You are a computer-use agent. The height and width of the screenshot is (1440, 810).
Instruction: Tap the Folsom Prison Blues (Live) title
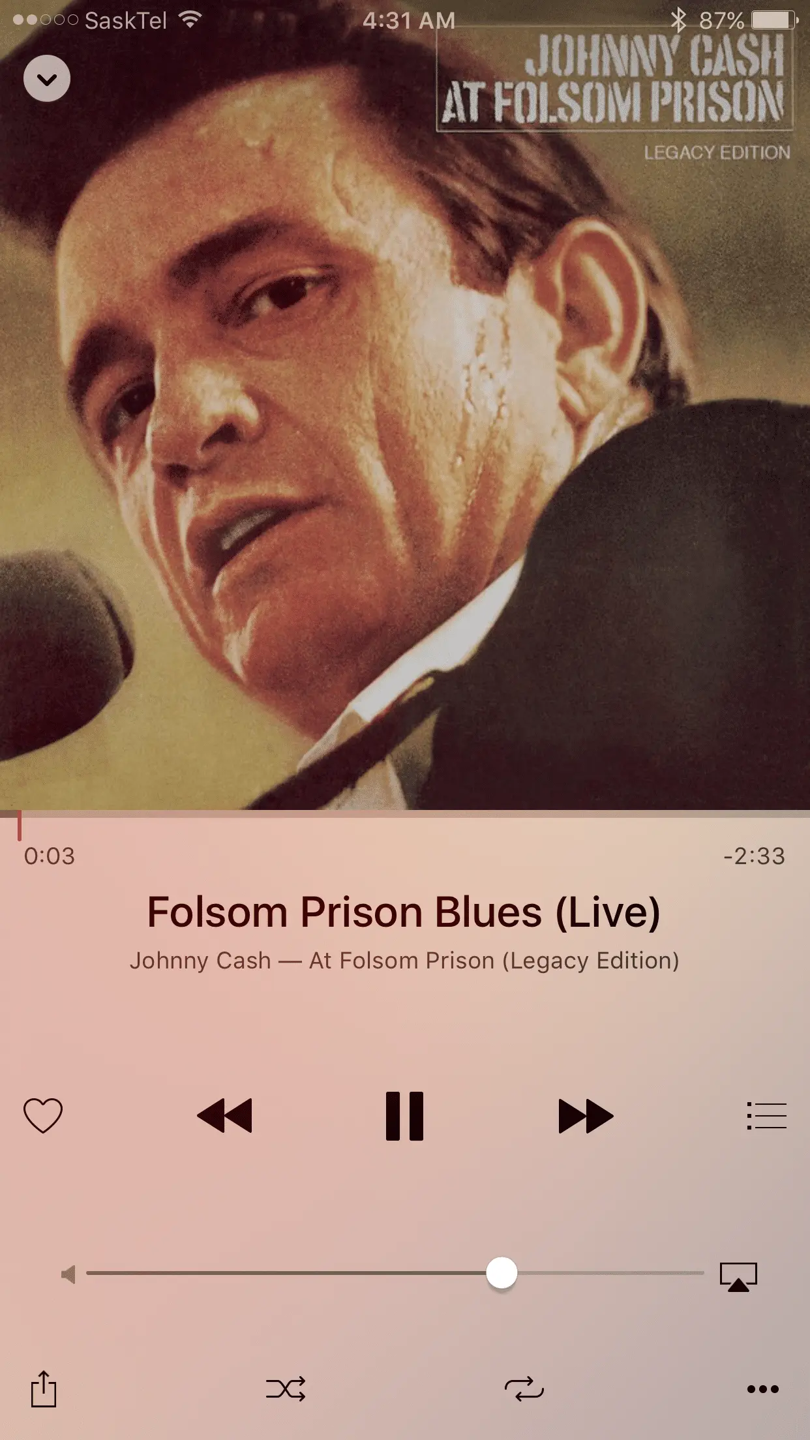[404, 912]
